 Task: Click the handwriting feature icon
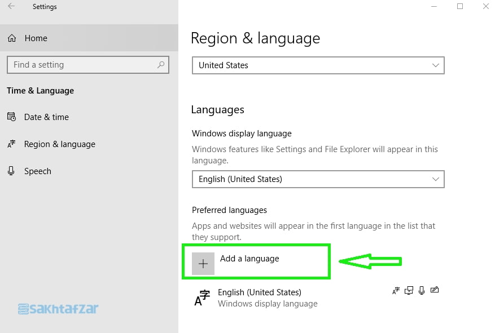434,291
